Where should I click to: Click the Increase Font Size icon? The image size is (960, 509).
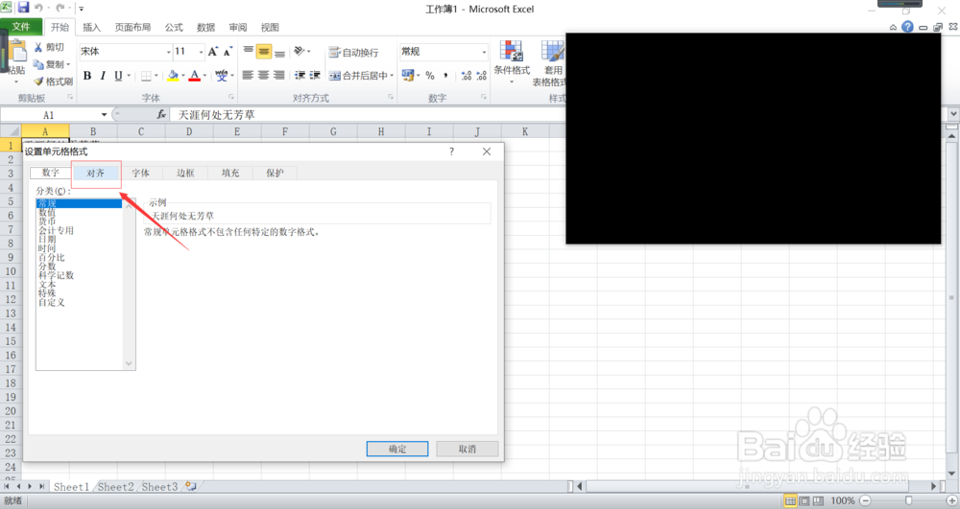pyautogui.click(x=212, y=52)
